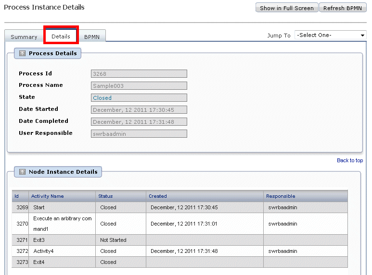
Task: Click the Process Name field Sample003
Action: [x=139, y=86]
